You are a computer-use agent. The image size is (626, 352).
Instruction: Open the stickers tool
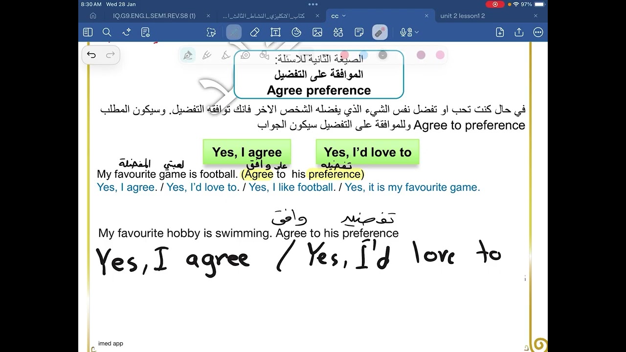tap(296, 32)
